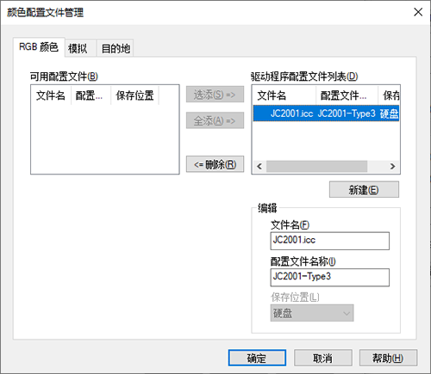Close the 颜色配置文件管理 dialog

pos(418,12)
